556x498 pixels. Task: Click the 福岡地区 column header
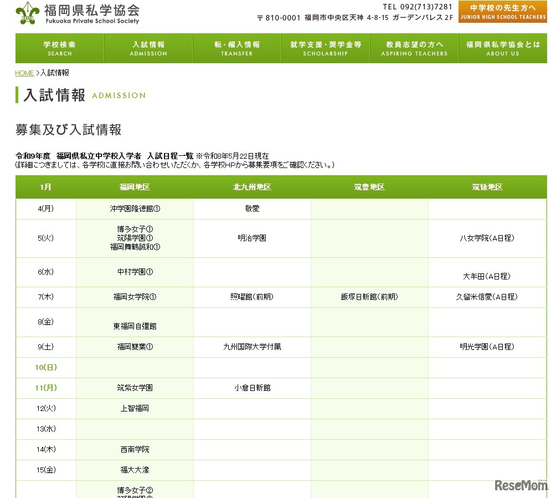135,187
